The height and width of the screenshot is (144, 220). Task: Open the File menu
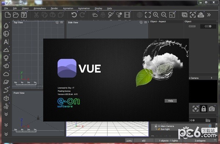click(x=6, y=8)
